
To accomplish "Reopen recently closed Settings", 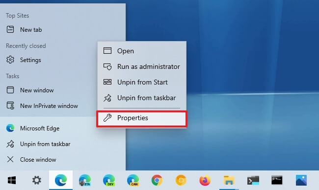I will 63,60.
